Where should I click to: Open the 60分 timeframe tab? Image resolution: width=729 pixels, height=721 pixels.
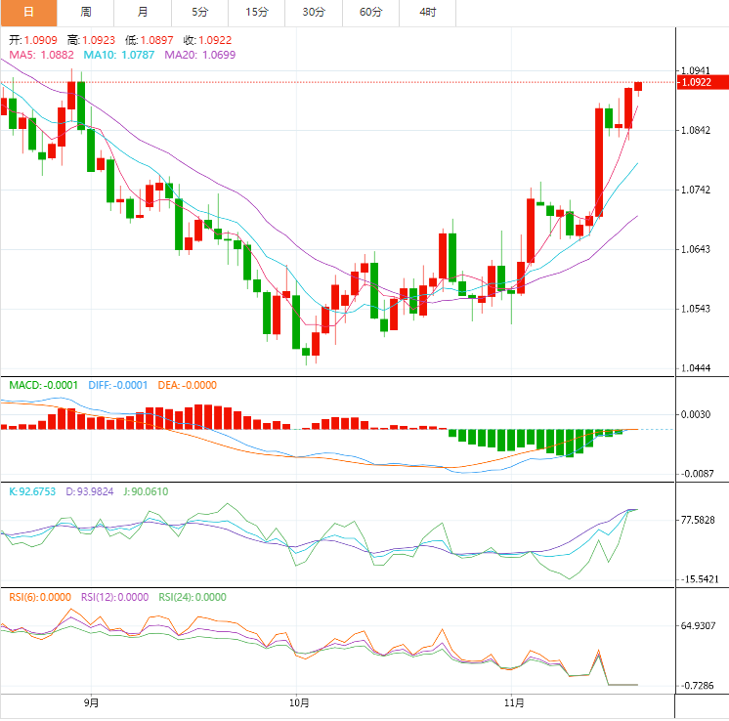371,13
